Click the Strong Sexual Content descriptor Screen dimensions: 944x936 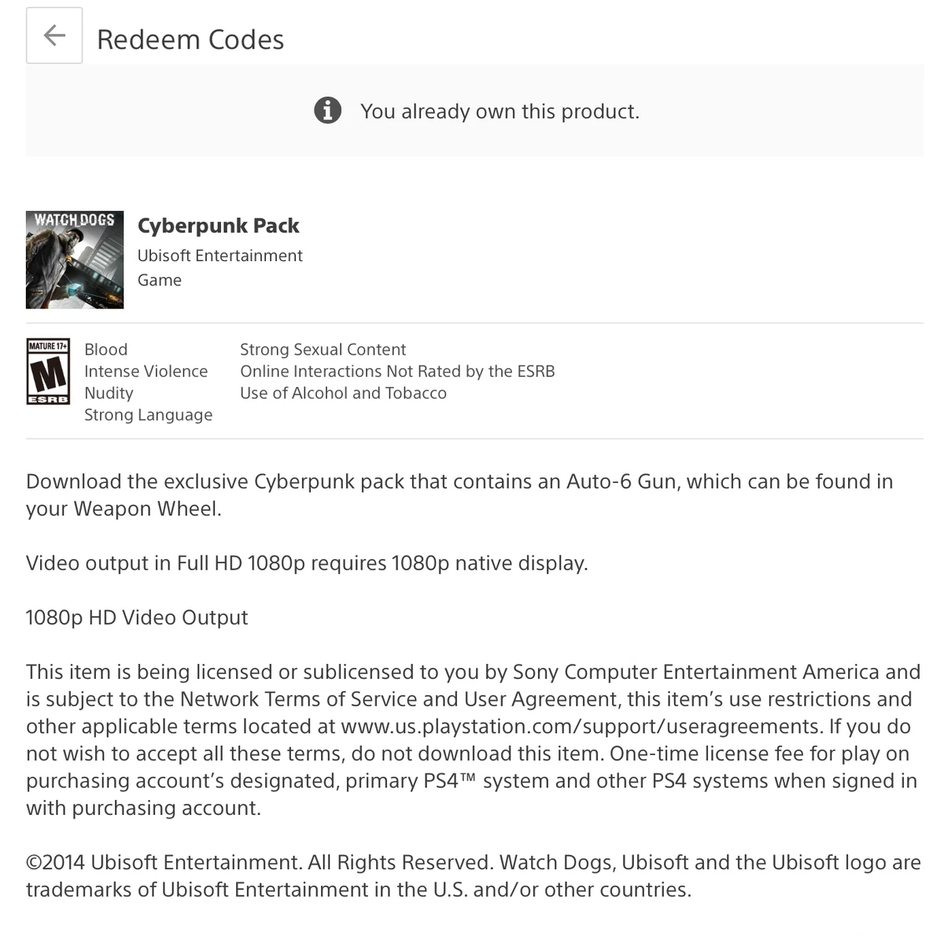(x=323, y=349)
